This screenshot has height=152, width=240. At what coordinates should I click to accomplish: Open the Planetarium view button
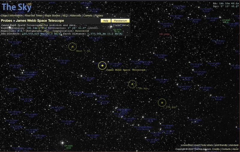120,21
